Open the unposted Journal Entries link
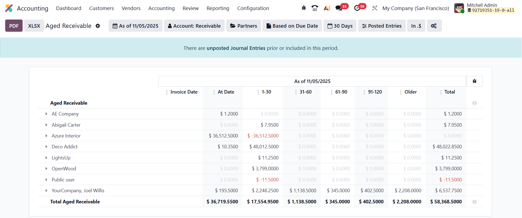 236,48
